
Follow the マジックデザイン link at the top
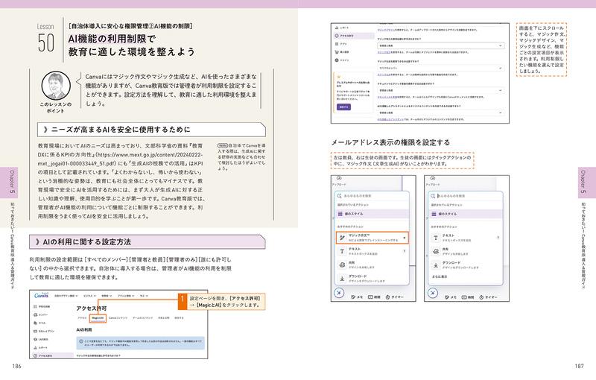click(x=385, y=30)
